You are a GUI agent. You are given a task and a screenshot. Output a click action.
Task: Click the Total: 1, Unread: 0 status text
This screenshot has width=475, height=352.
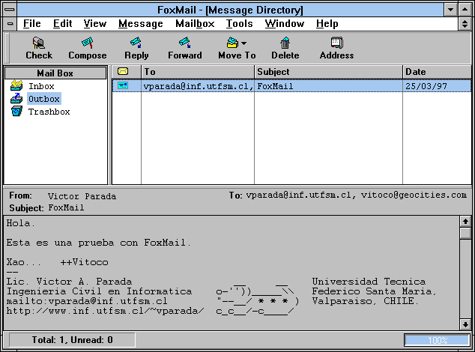point(72,340)
